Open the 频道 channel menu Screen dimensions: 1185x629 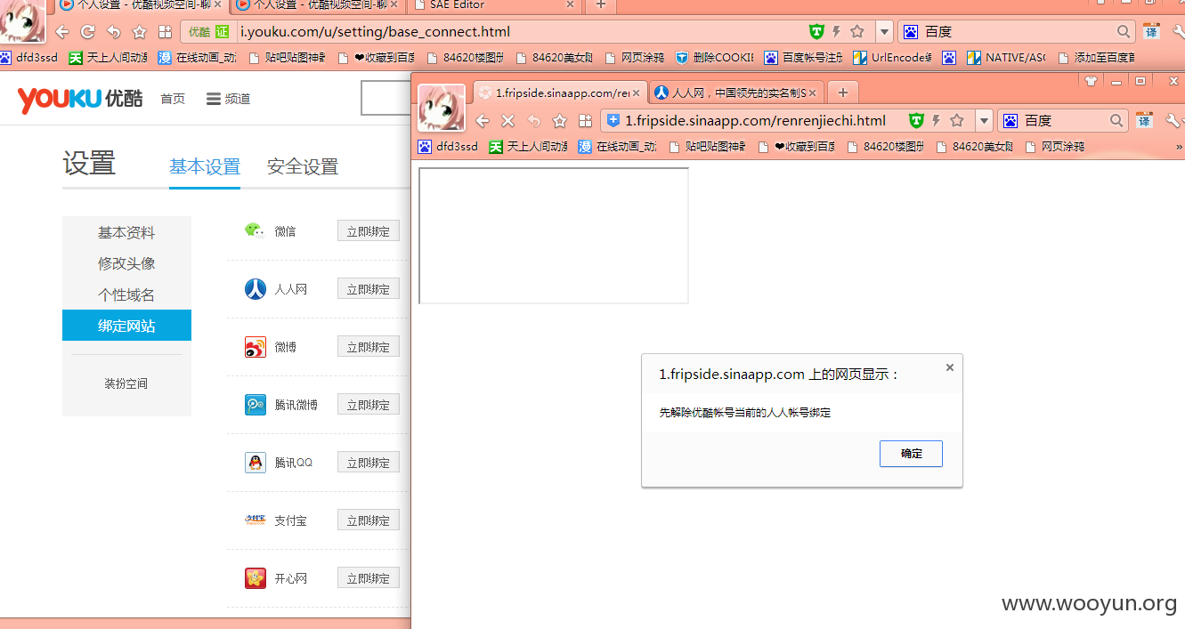pos(229,99)
